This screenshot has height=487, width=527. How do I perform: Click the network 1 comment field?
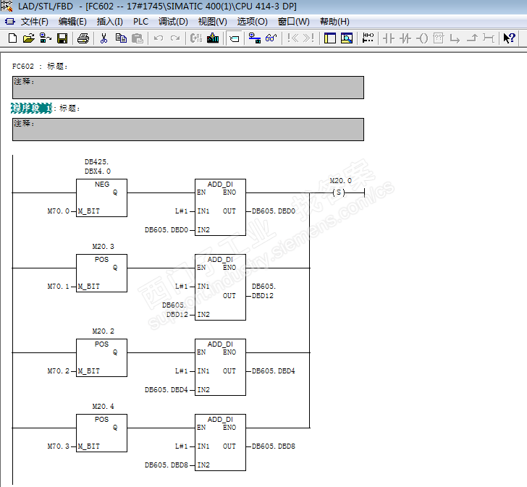(x=188, y=130)
